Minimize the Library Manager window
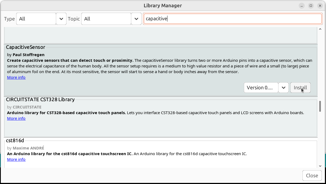This screenshot has width=326, height=184. point(302,6)
